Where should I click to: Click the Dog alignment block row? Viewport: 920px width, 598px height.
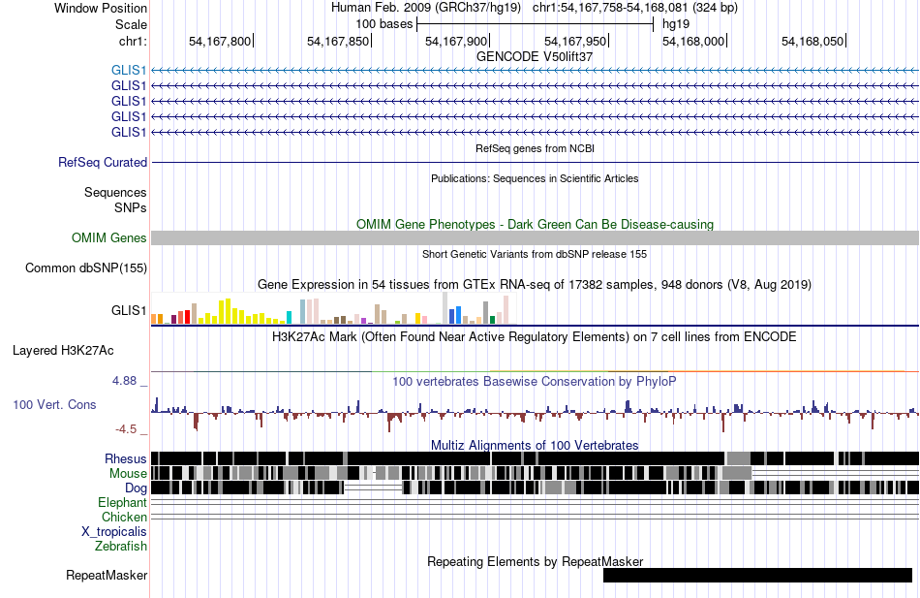535,488
